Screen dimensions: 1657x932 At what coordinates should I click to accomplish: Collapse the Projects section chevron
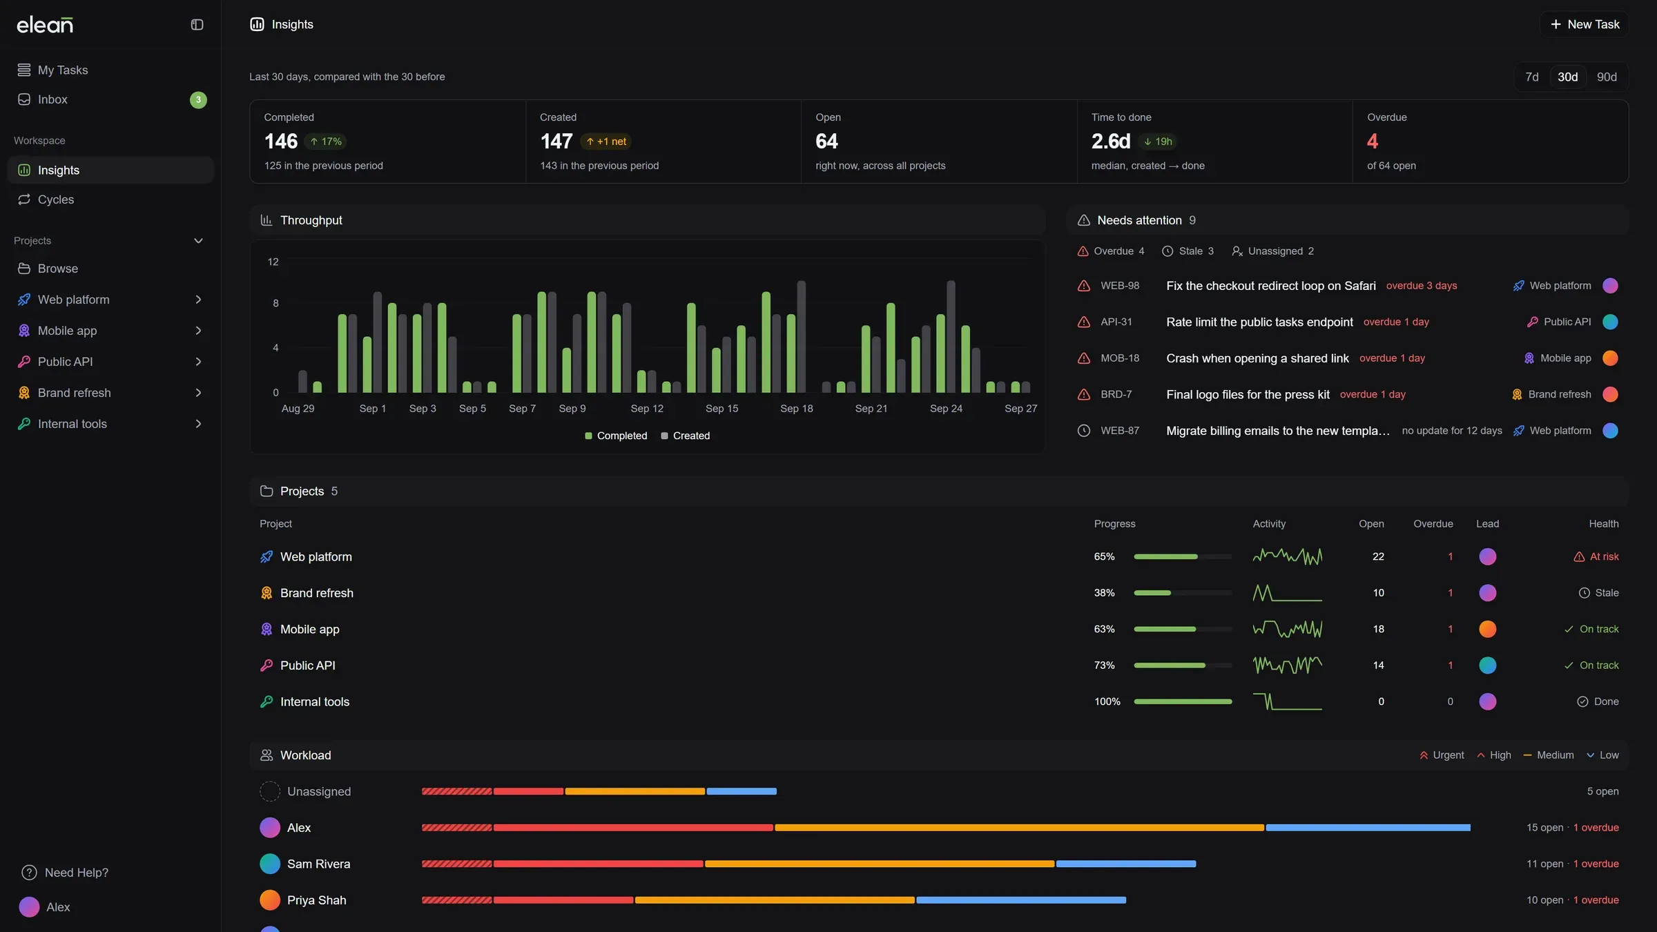[198, 241]
